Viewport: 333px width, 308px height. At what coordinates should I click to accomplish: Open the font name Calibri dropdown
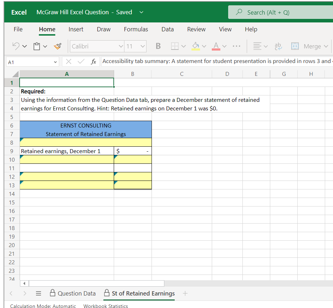[121, 46]
